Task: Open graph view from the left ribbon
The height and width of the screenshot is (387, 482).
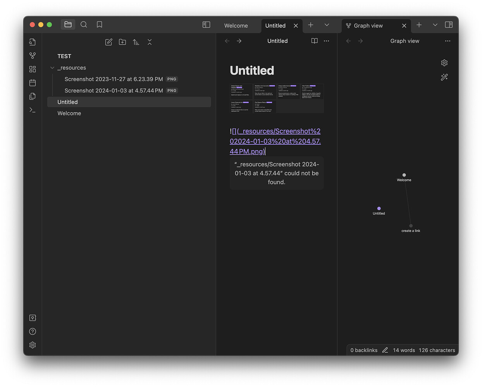Action: click(33, 55)
